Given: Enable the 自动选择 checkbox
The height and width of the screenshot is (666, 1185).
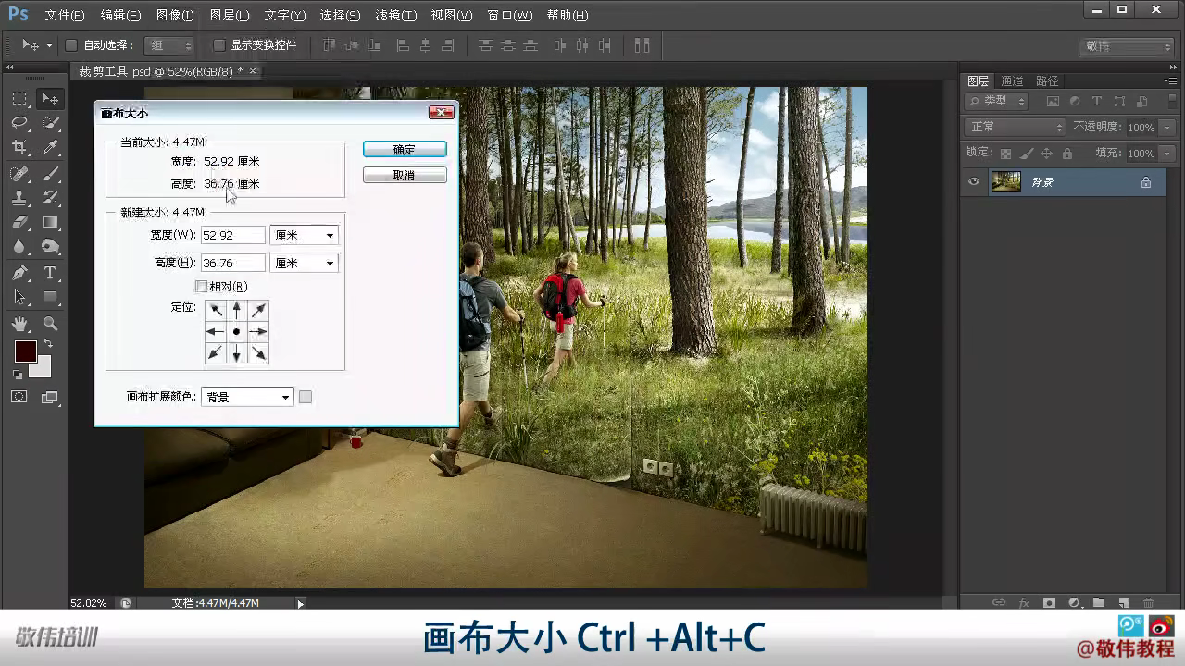Looking at the screenshot, I should click(71, 45).
